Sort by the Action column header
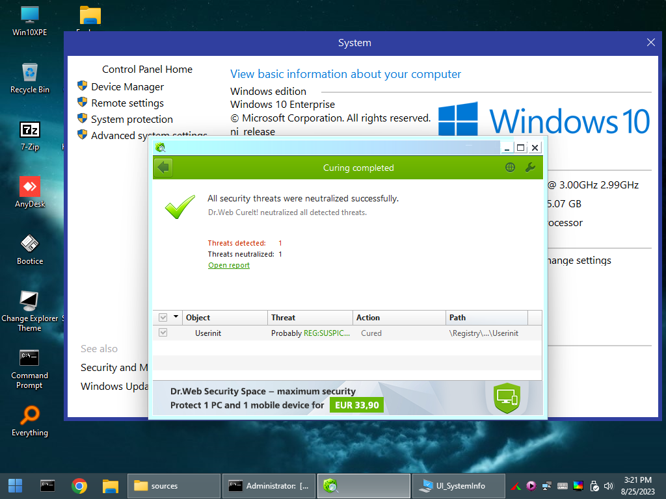666x499 pixels. click(x=399, y=317)
